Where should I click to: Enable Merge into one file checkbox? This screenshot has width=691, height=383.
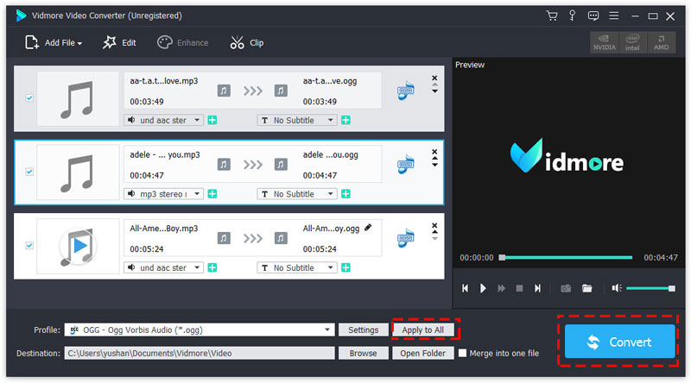click(x=464, y=353)
